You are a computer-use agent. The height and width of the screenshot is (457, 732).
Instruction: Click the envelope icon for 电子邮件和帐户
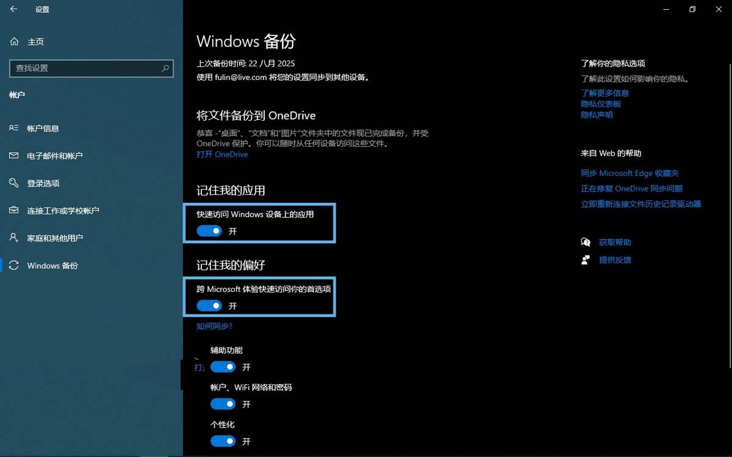(14, 155)
